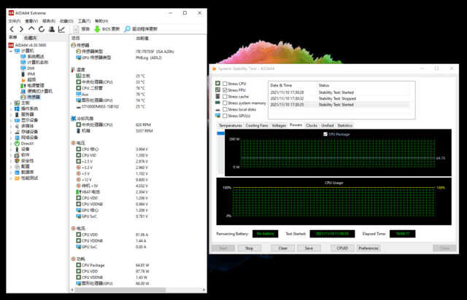Image resolution: width=467 pixels, height=300 pixels.
Task: Click the Clear button in Stability Test
Action: pos(282,248)
